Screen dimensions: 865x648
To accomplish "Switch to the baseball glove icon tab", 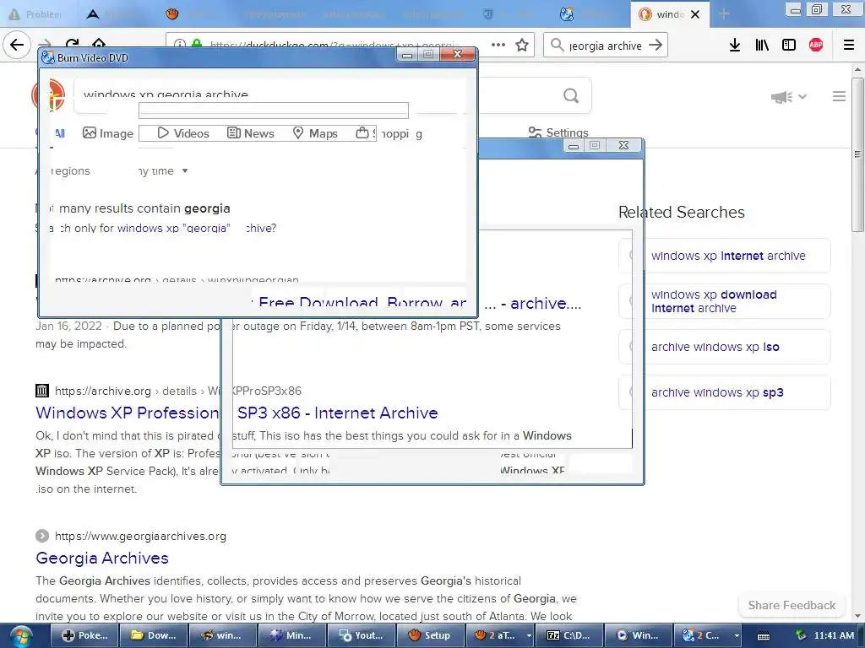I will (172, 14).
